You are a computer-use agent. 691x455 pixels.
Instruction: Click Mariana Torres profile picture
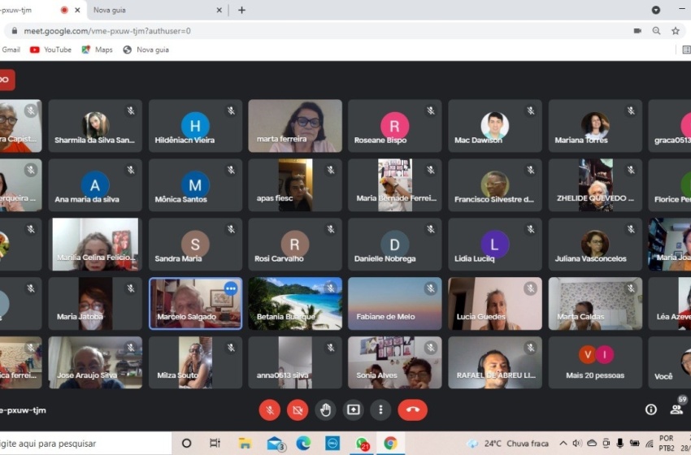tap(595, 126)
